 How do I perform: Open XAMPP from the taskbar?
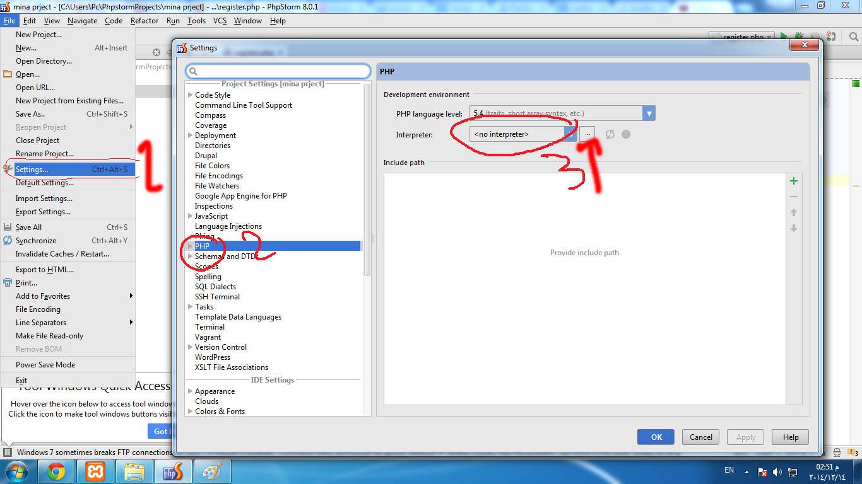(96, 471)
